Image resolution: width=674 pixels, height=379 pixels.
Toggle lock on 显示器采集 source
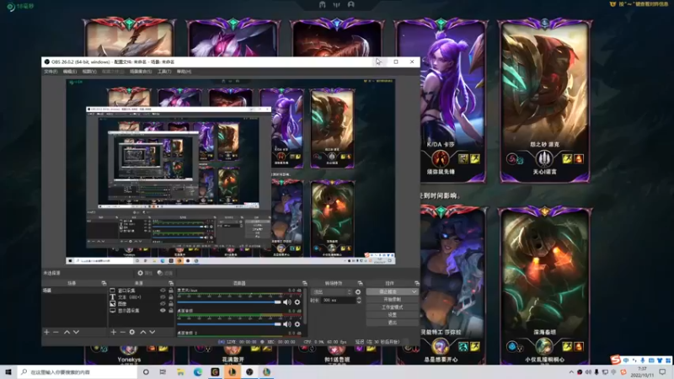(x=171, y=310)
